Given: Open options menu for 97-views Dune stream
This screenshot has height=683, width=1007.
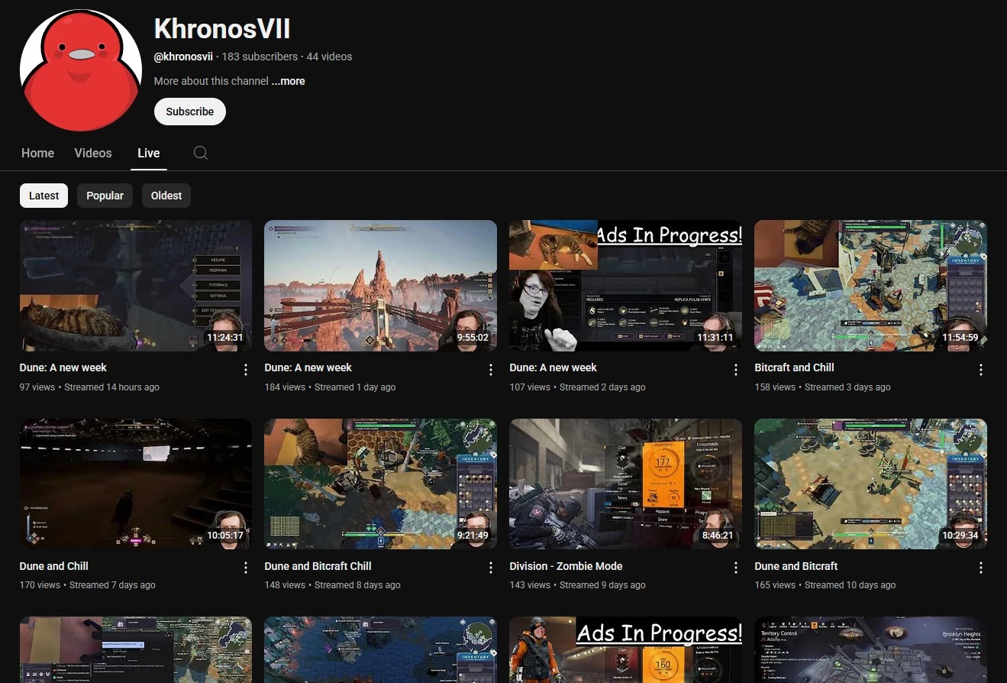Looking at the screenshot, I should coord(246,370).
